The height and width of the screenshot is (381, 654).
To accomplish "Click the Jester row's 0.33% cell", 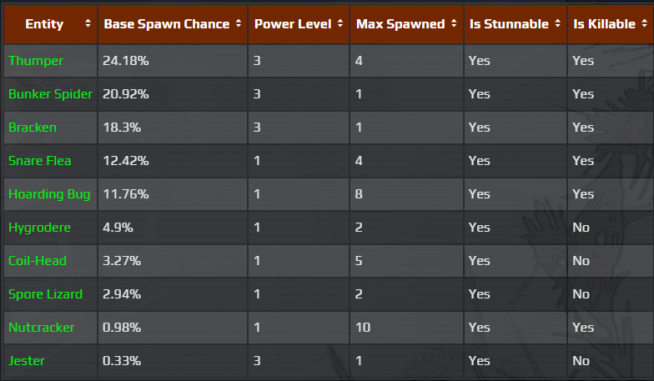I will click(122, 361).
